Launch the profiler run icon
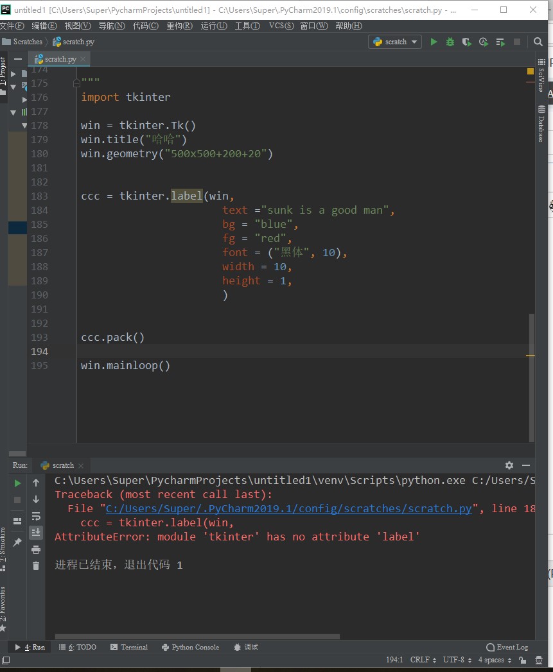 pyautogui.click(x=484, y=42)
